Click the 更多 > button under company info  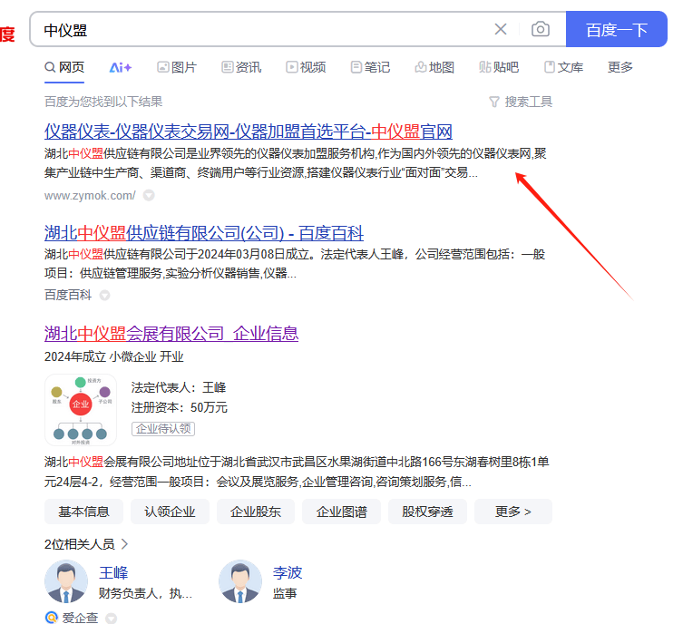click(512, 512)
